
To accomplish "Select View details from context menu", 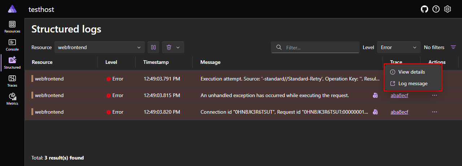I will 411,72.
